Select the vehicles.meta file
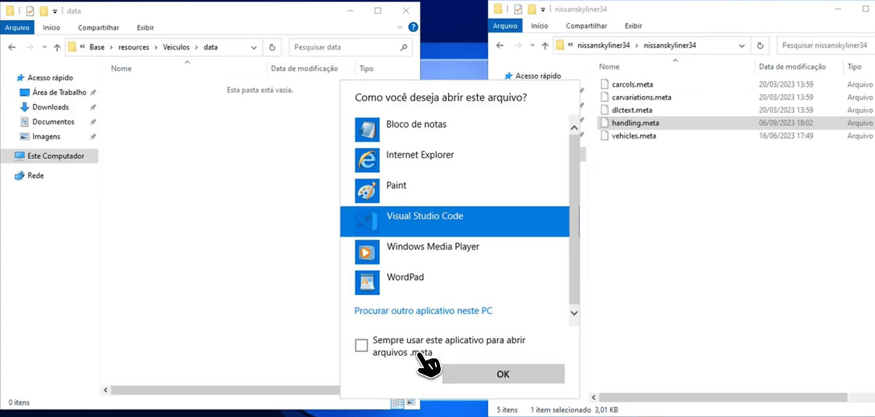The image size is (875, 417). click(x=633, y=136)
